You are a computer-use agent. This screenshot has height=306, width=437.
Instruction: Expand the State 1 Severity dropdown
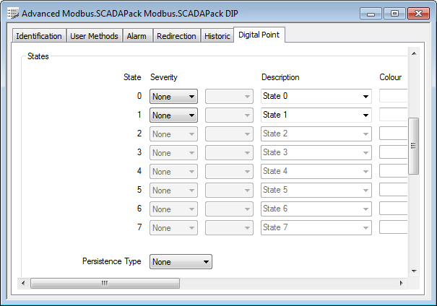(173, 115)
